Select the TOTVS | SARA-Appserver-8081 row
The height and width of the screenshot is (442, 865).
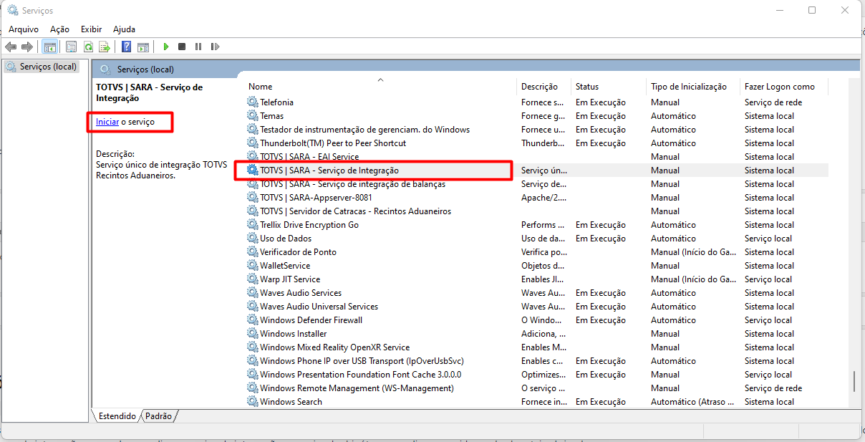tap(537, 198)
